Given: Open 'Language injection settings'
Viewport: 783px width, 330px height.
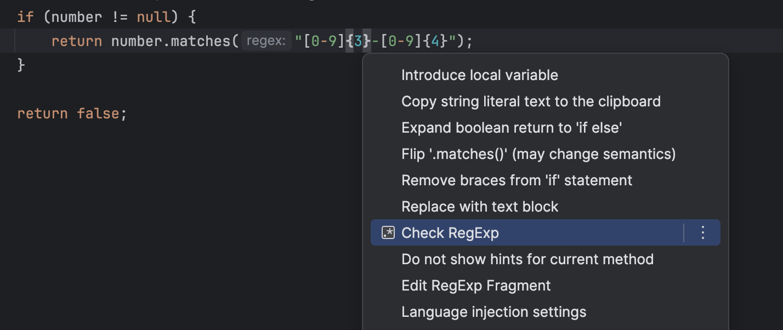Looking at the screenshot, I should (493, 311).
